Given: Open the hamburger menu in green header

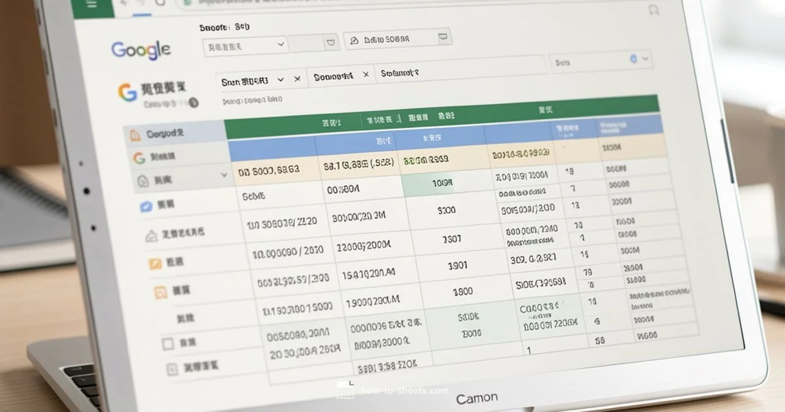Looking at the screenshot, I should (91, 3).
